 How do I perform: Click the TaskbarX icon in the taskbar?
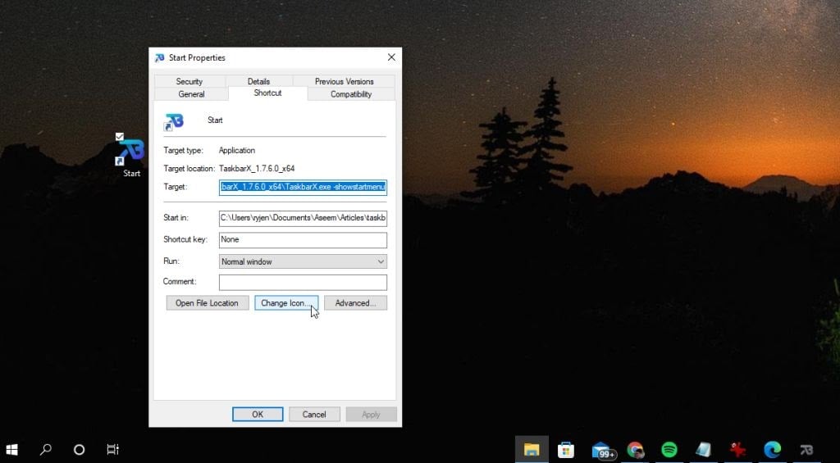click(x=807, y=450)
